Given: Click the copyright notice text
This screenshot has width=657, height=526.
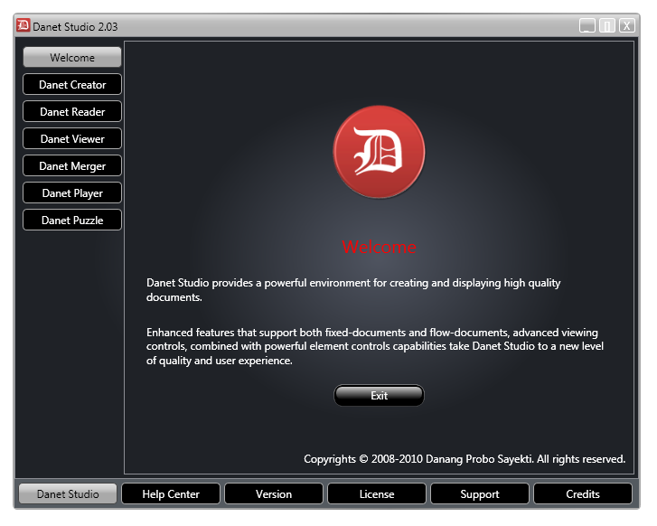Looking at the screenshot, I should (x=465, y=459).
